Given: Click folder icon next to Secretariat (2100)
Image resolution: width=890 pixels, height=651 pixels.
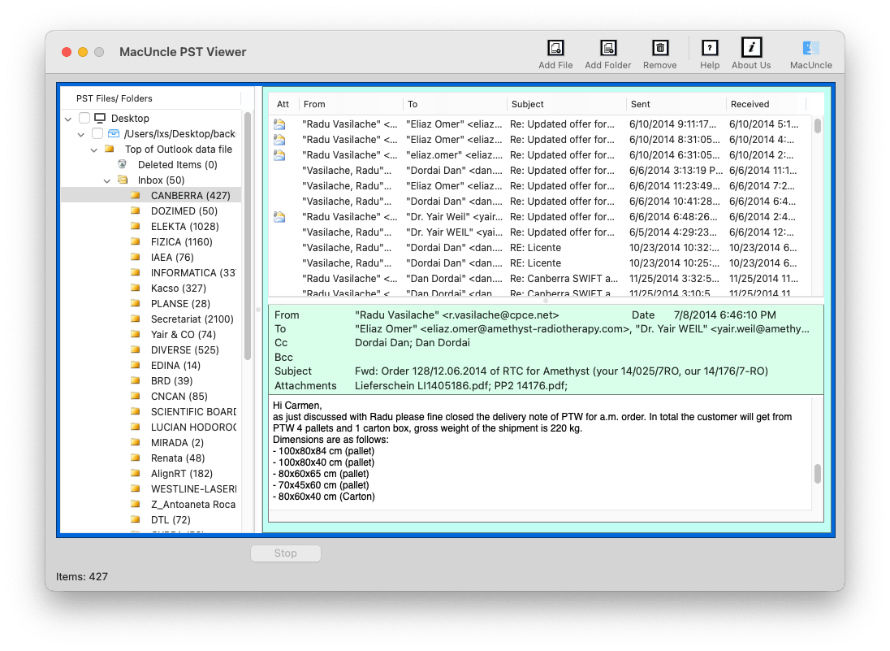Looking at the screenshot, I should [x=135, y=318].
